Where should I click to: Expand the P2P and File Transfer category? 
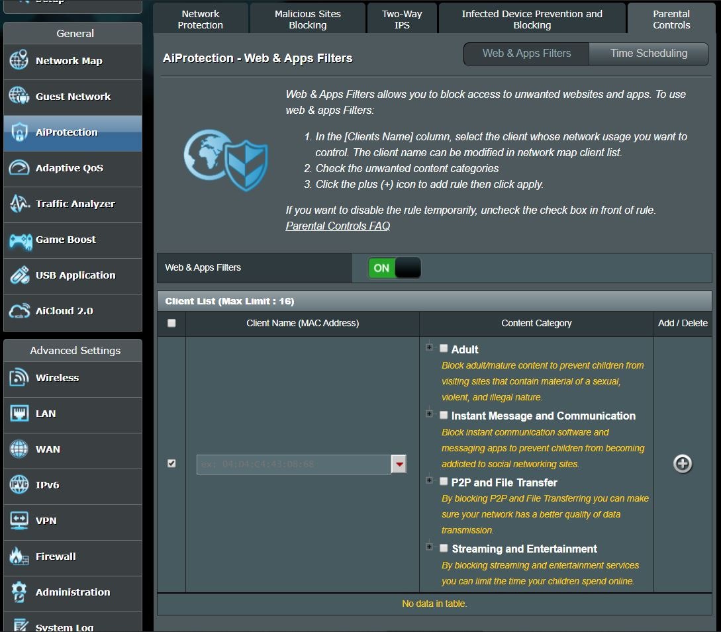pos(429,480)
